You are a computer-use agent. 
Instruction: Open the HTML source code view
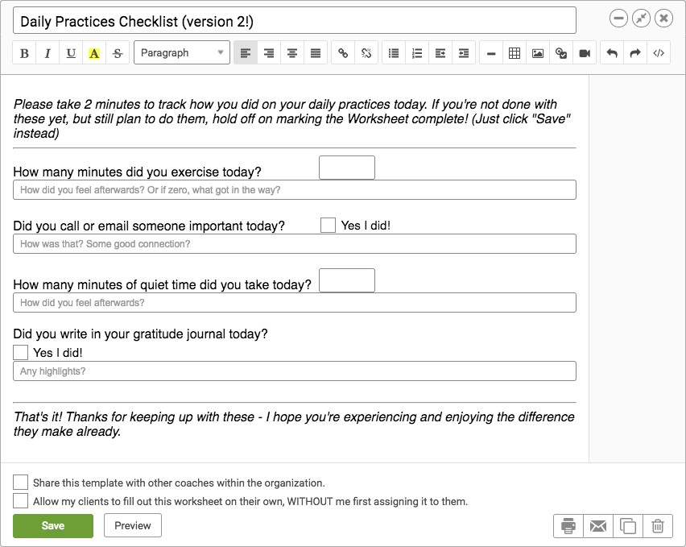tap(659, 53)
